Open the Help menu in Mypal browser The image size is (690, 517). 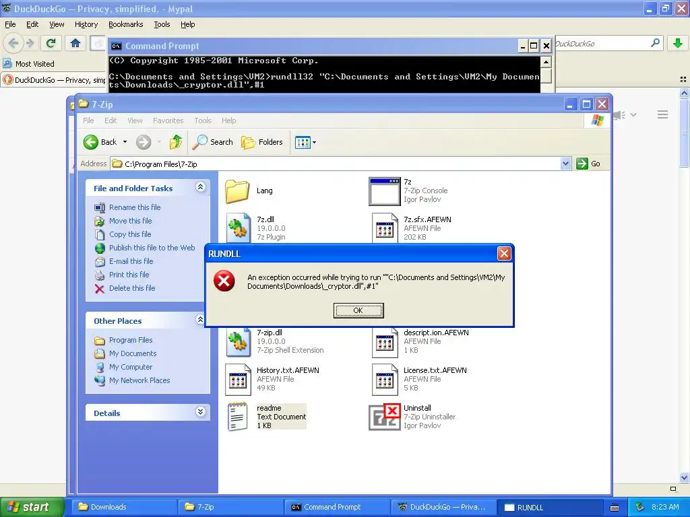(x=188, y=25)
